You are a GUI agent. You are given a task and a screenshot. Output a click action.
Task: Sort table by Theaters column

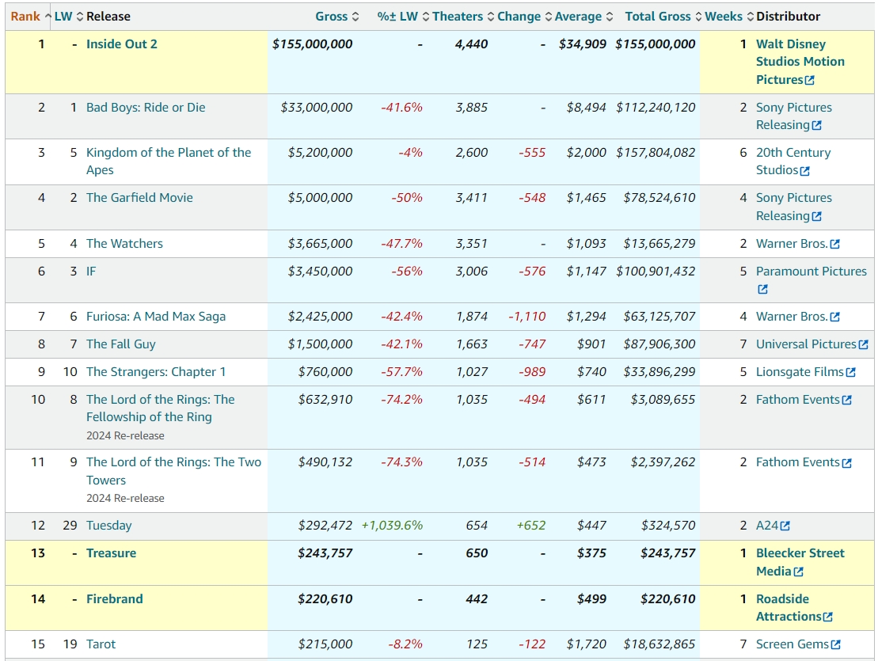click(x=458, y=16)
